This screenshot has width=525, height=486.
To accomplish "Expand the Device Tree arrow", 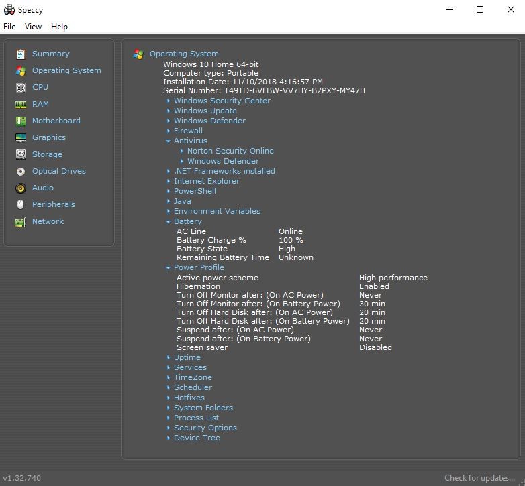I will (169, 438).
